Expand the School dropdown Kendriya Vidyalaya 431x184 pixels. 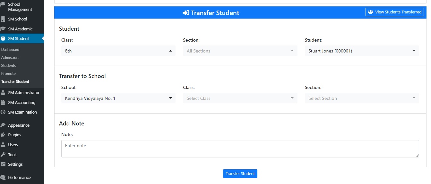pos(118,98)
